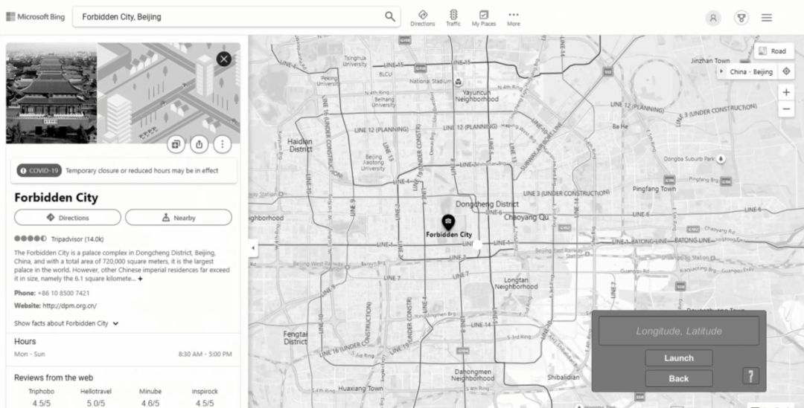Open the hamburger settings menu
This screenshot has height=408, width=804.
click(x=767, y=18)
